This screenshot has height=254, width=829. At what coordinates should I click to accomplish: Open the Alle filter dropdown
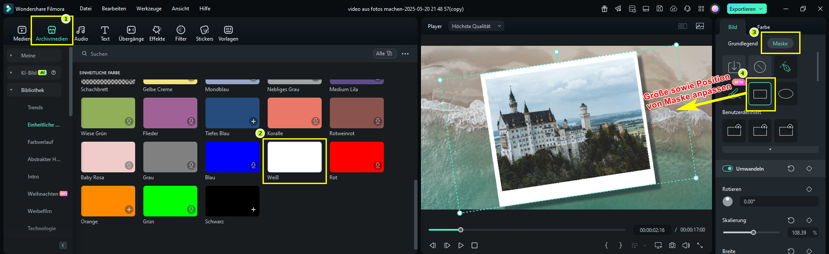(x=384, y=54)
